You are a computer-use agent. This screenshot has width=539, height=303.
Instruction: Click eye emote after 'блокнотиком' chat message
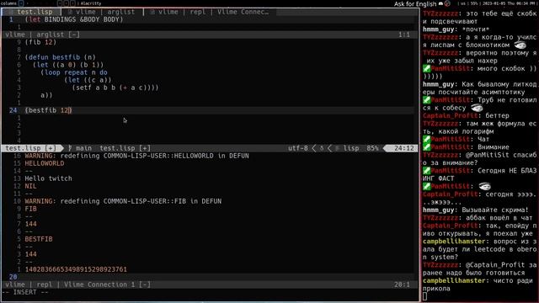[x=520, y=45]
